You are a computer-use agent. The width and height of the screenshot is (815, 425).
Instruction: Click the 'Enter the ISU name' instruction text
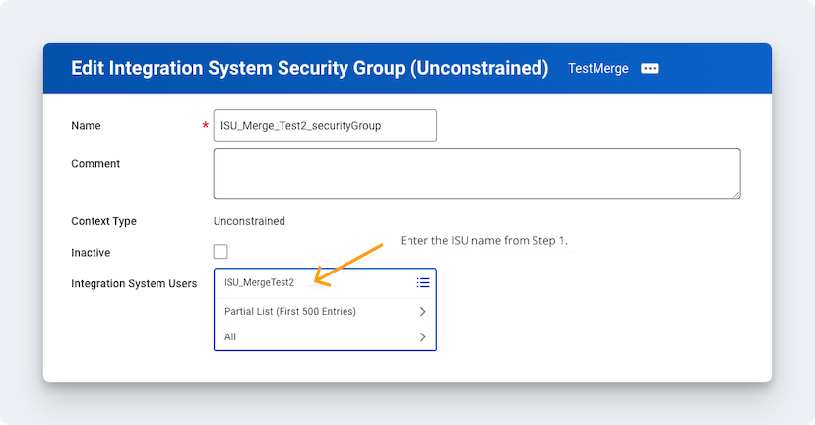pos(483,241)
